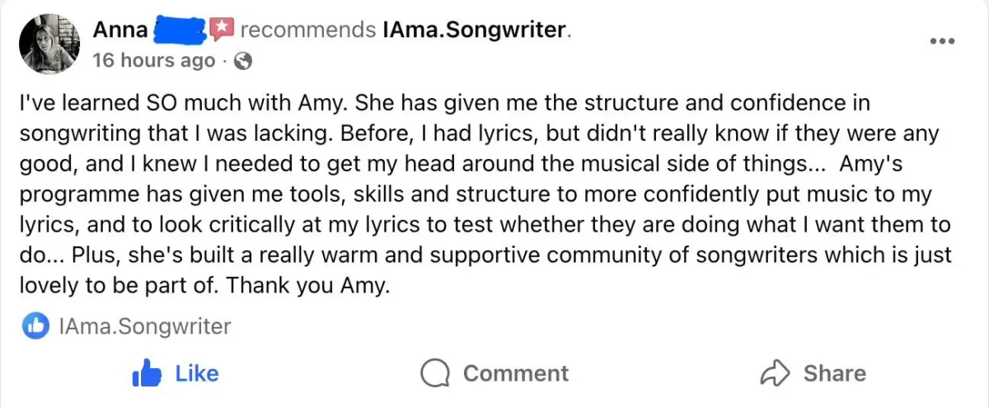Open the IAma.Songwriter page link in header
The height and width of the screenshot is (407, 989).
(x=475, y=30)
